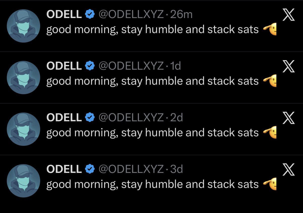The width and height of the screenshot is (303, 213).
Task: Open the ODELL avatar on the 26m post
Action: 23,26
